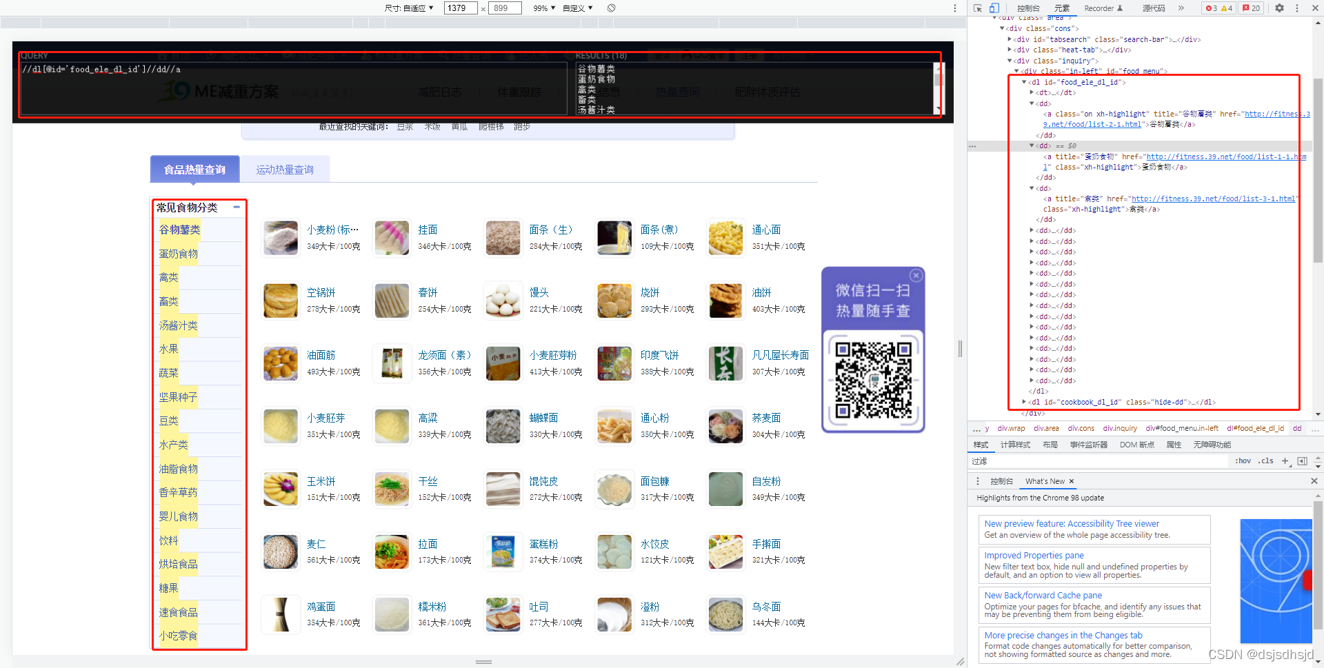This screenshot has width=1324, height=668.
Task: Click the XPath QUERY input box
Action: pyautogui.click(x=294, y=88)
